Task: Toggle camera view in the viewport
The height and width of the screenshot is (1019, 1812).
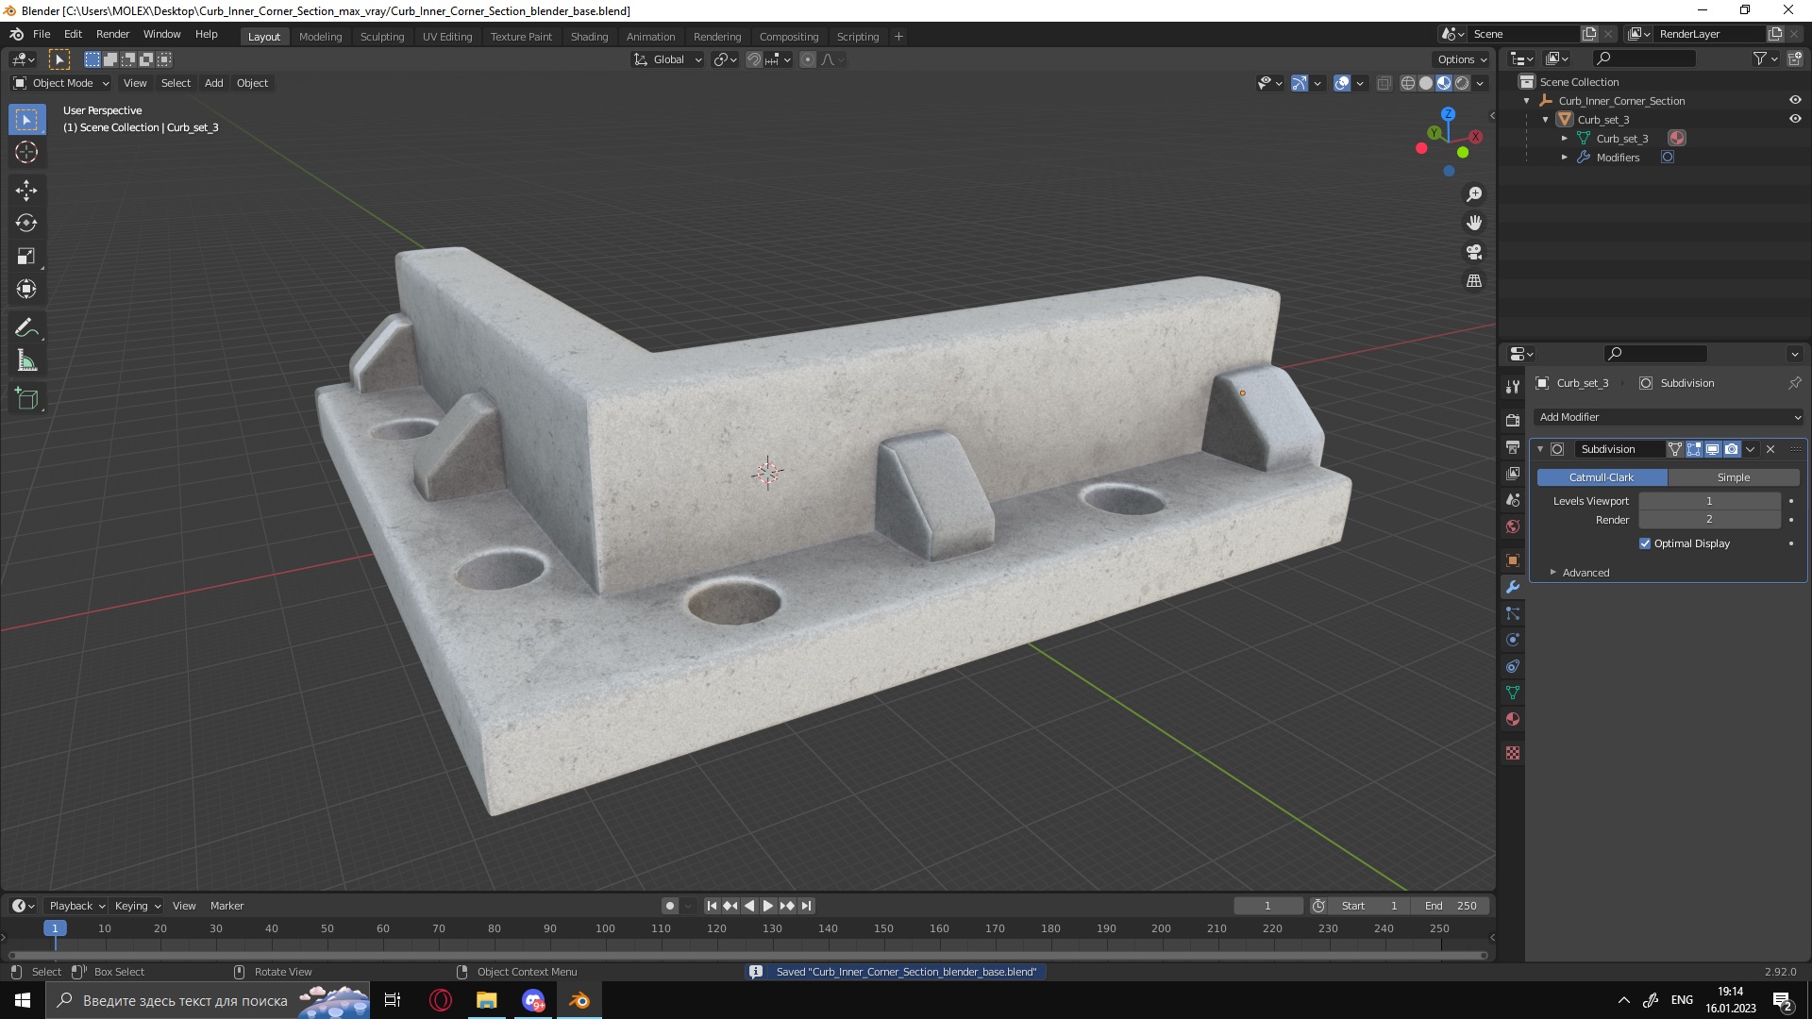Action: 1474,252
